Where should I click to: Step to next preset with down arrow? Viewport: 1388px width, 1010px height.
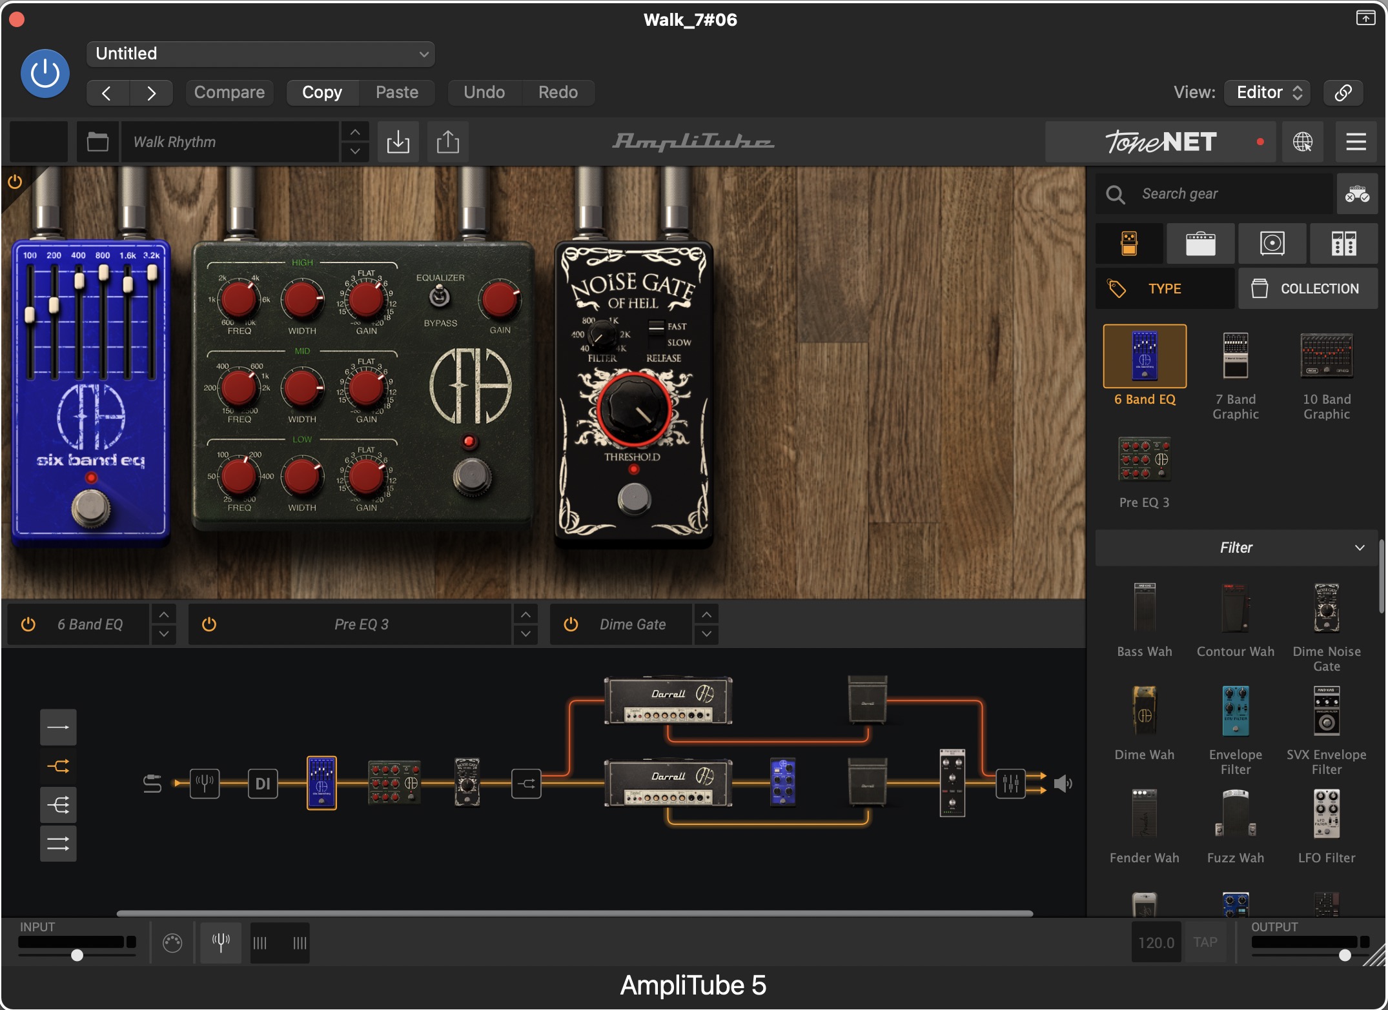coord(355,152)
